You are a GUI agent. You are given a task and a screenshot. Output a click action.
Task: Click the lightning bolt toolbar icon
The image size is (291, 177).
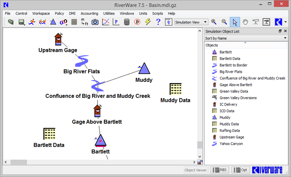148,22
